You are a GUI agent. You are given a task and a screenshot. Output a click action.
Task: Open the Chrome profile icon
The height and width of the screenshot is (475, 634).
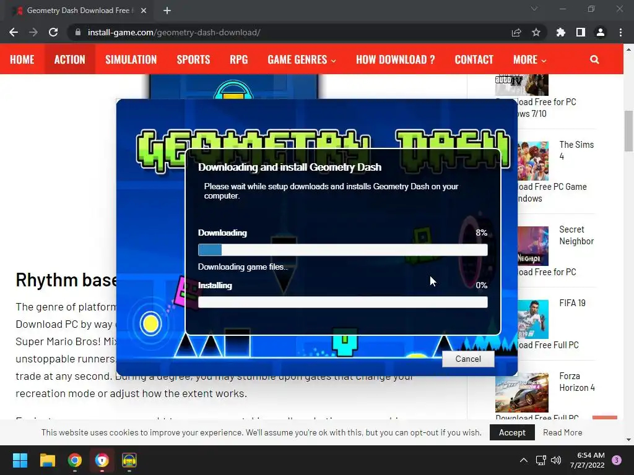point(601,32)
